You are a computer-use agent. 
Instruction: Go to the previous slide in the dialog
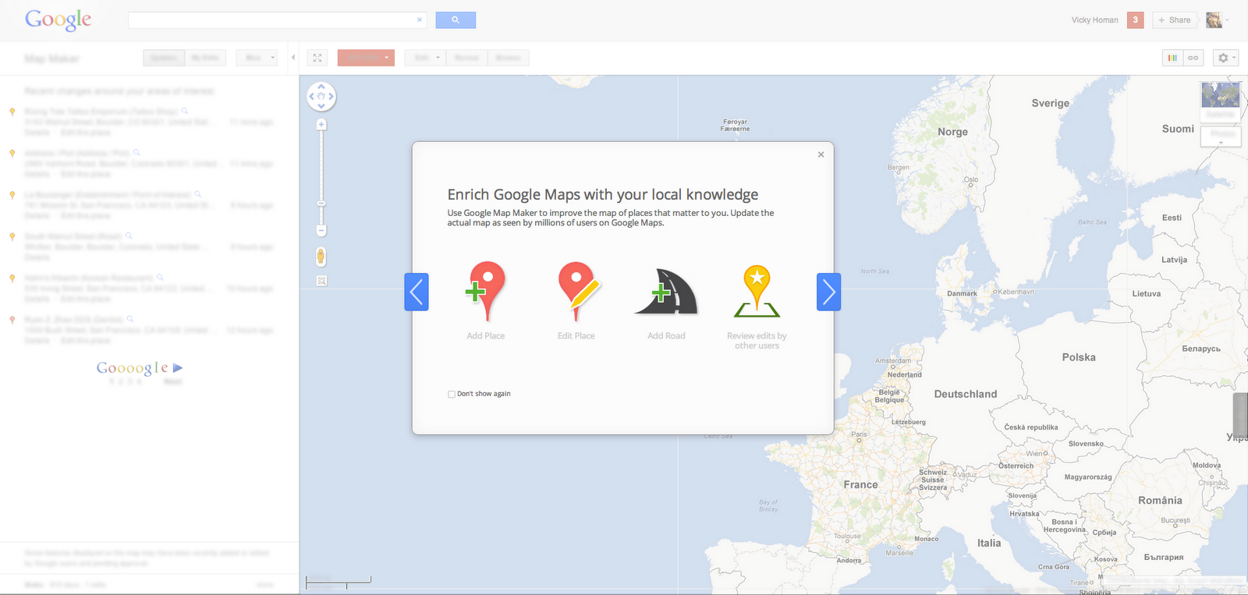417,292
